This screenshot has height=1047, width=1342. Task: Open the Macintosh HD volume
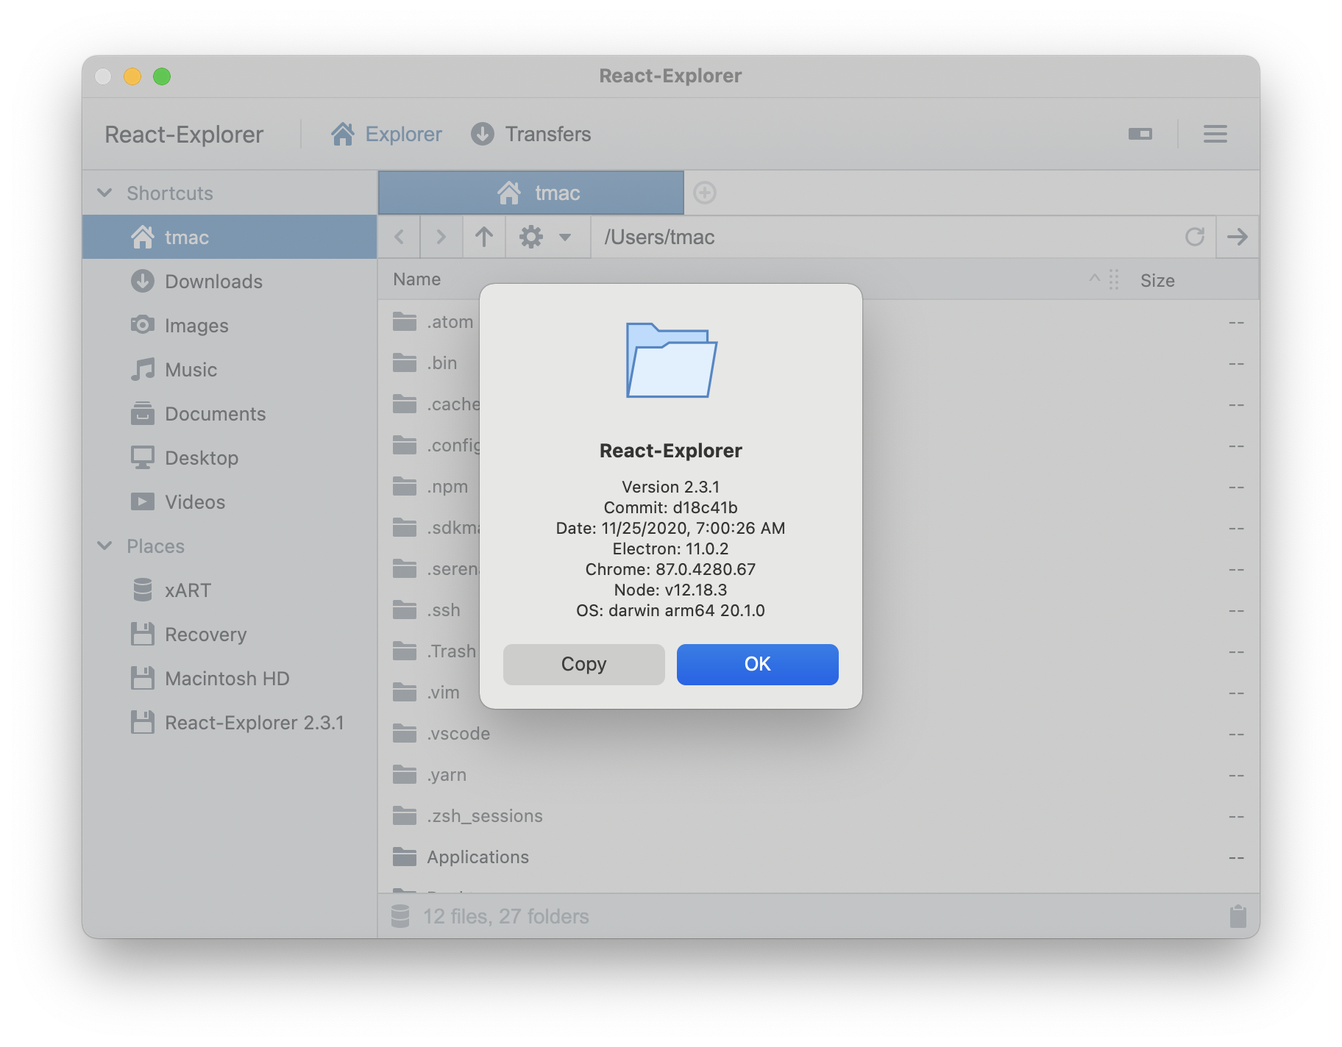pyautogui.click(x=230, y=678)
